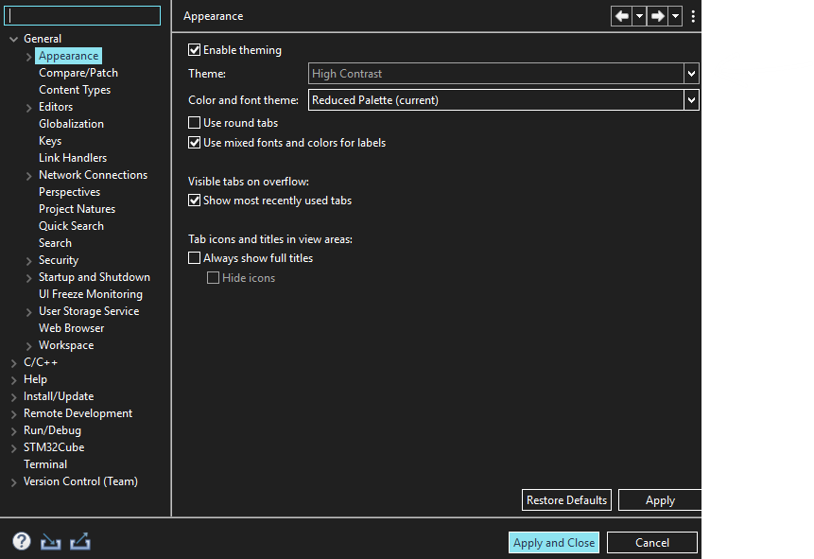Check Always show full titles
This screenshot has width=814, height=559.
pos(194,257)
